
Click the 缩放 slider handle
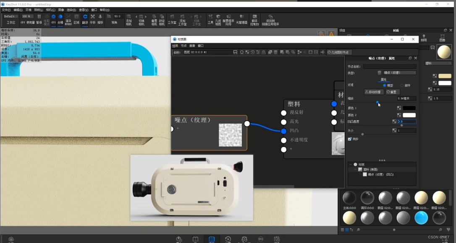tap(377, 102)
